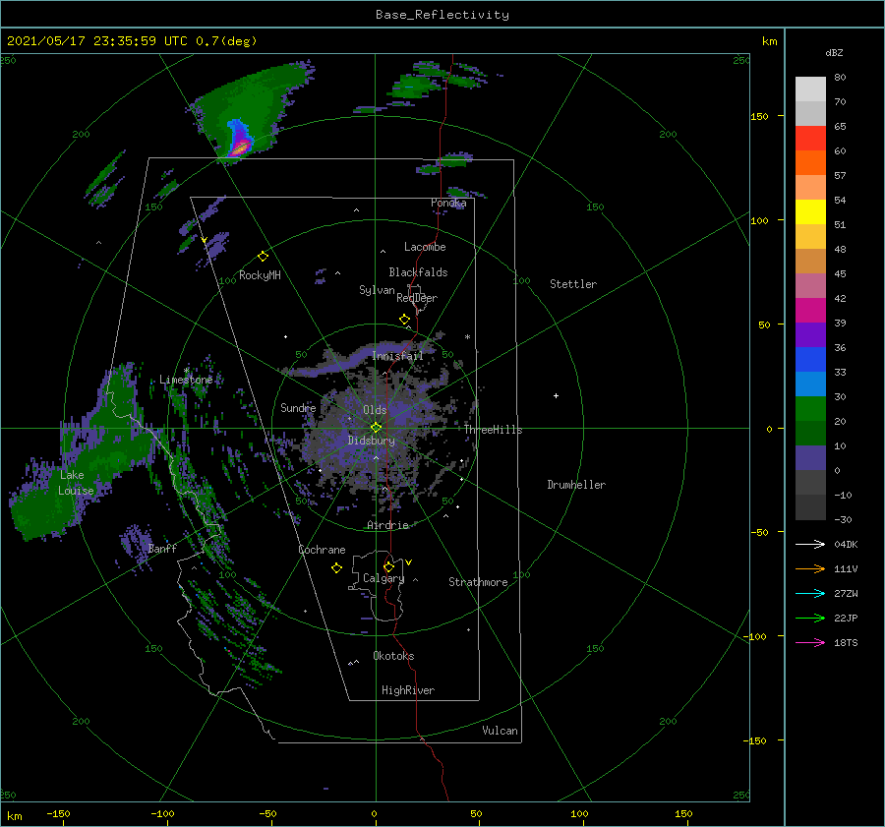Click the Okotoks label

pyautogui.click(x=393, y=655)
